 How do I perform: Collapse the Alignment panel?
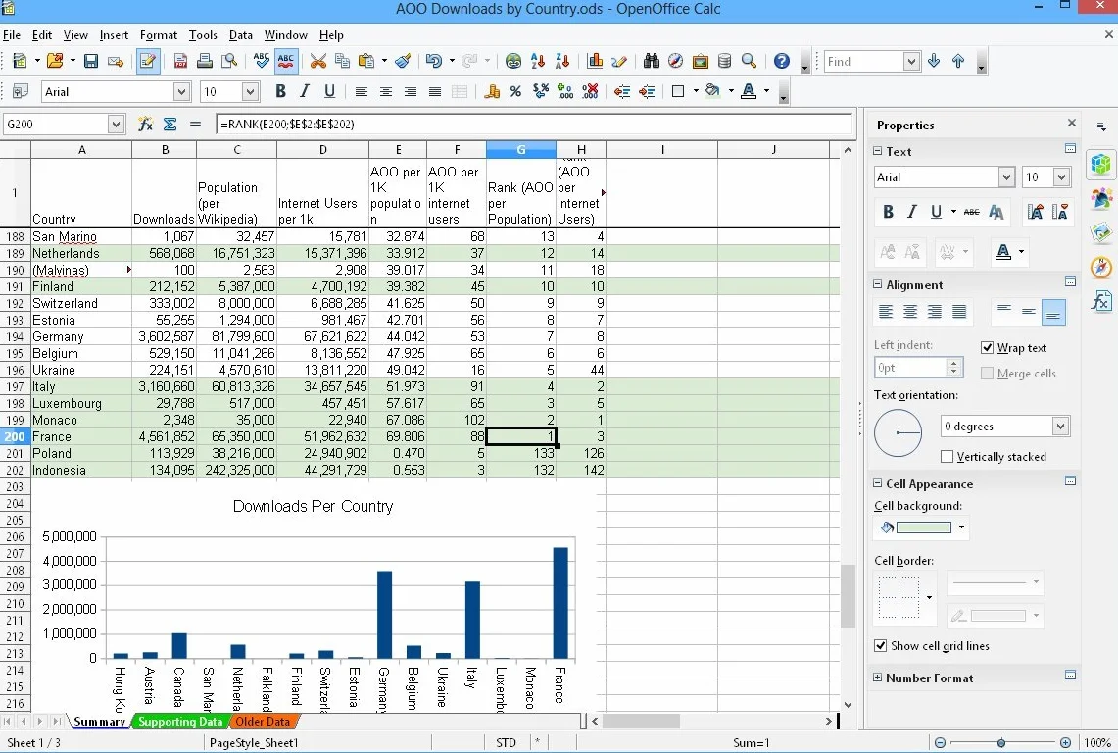click(878, 284)
